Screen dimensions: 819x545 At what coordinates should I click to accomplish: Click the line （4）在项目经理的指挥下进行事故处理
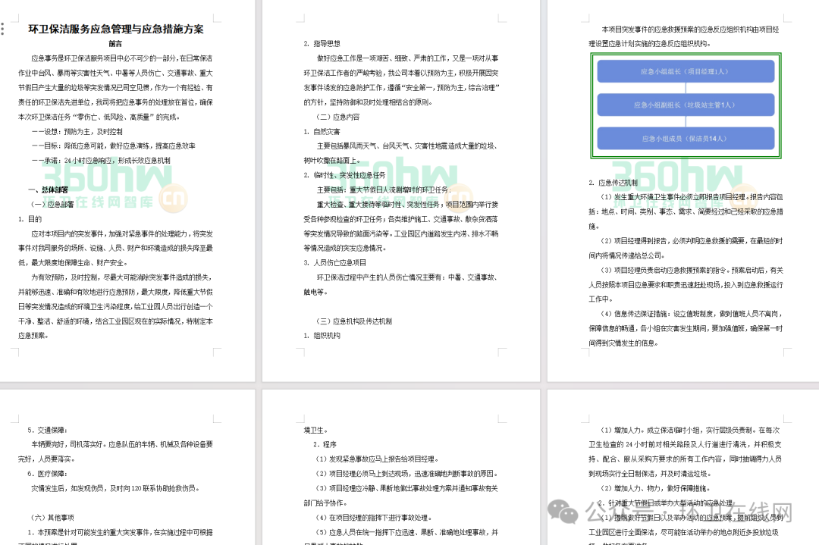(x=374, y=518)
